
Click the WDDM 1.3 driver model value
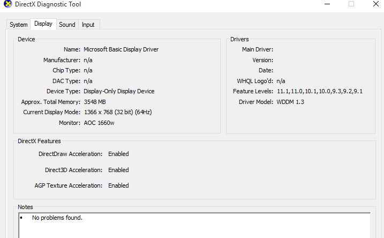[x=290, y=102]
